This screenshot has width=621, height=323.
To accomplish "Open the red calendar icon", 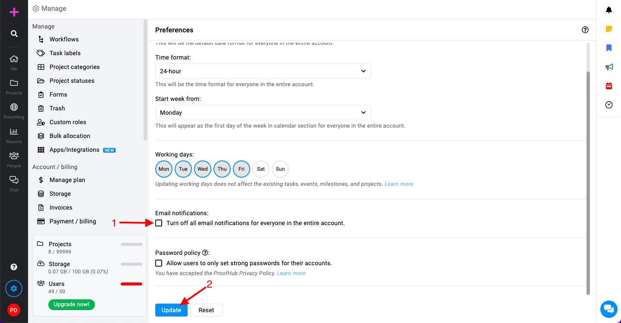I will [609, 86].
